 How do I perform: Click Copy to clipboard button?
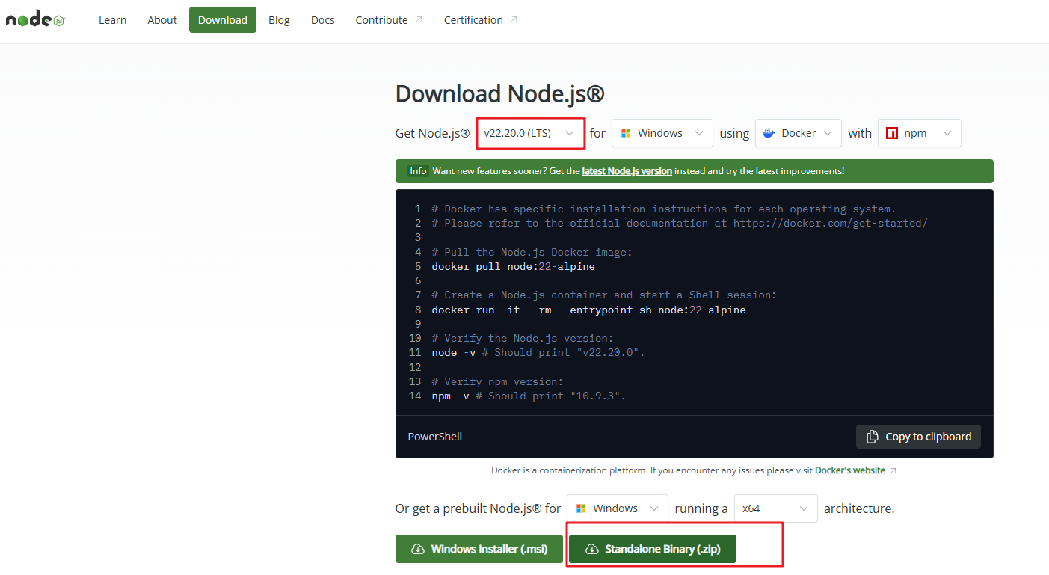click(918, 437)
